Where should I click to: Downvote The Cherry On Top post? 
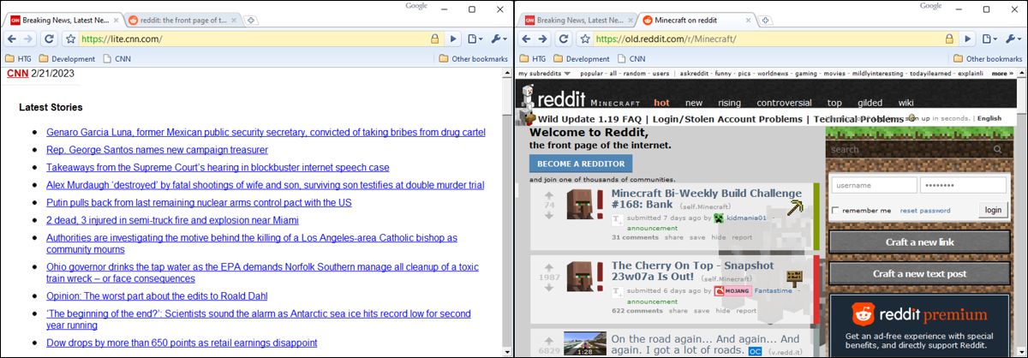coord(549,289)
